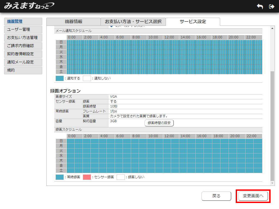Screen dimensions: 279x209
Task: Select the サービス設定 tab
Action: pyautogui.click(x=193, y=22)
